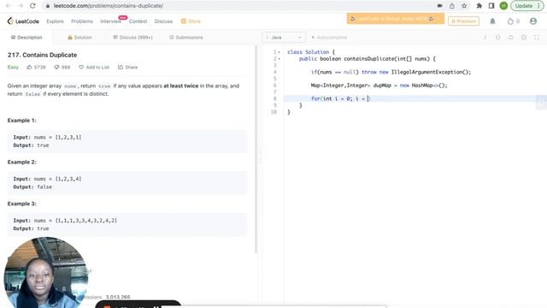
Task: Click the panel divider drag handle
Action: pos(260,155)
